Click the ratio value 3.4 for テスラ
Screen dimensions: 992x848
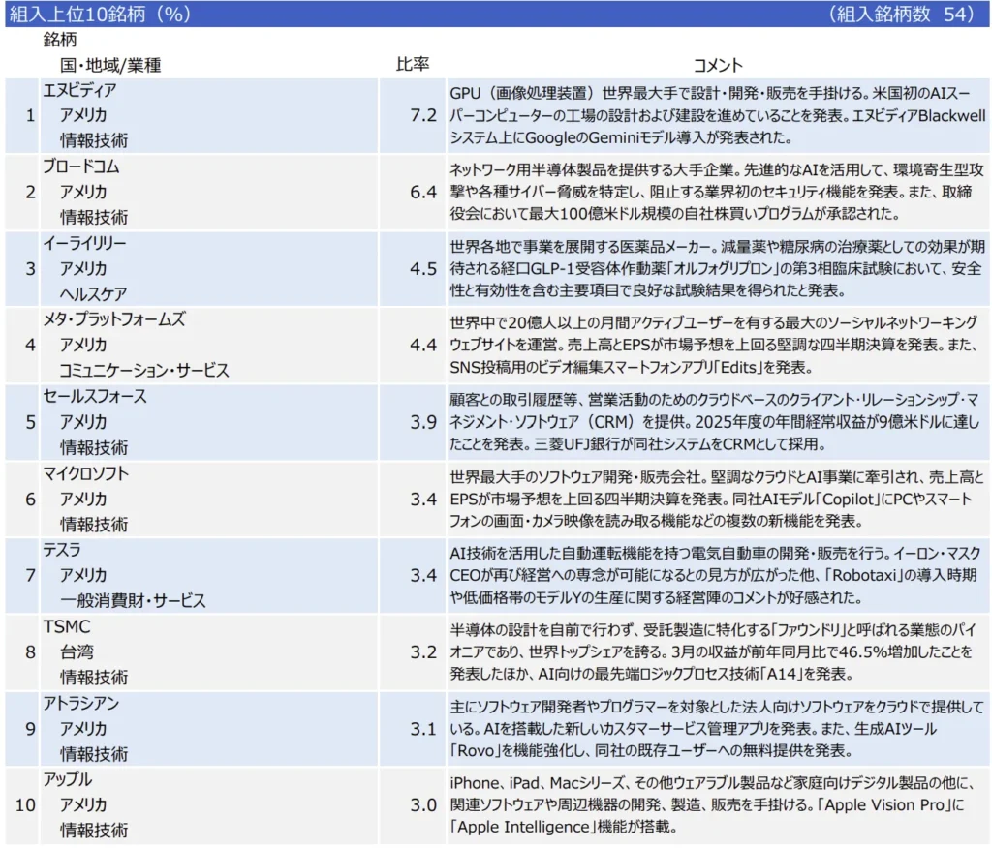pyautogui.click(x=423, y=575)
